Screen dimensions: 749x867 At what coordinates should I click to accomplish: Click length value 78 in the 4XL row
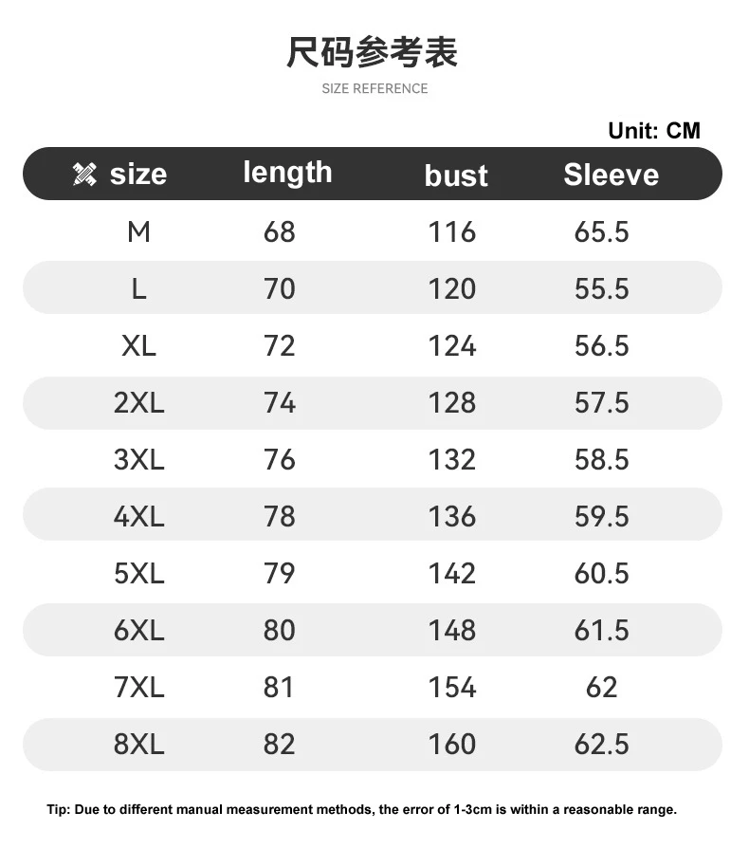280,516
